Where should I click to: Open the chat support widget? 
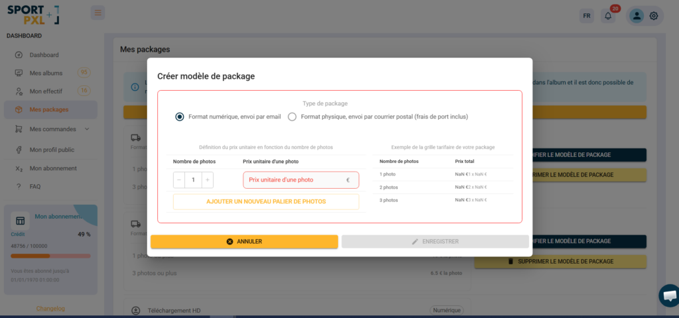[668, 295]
